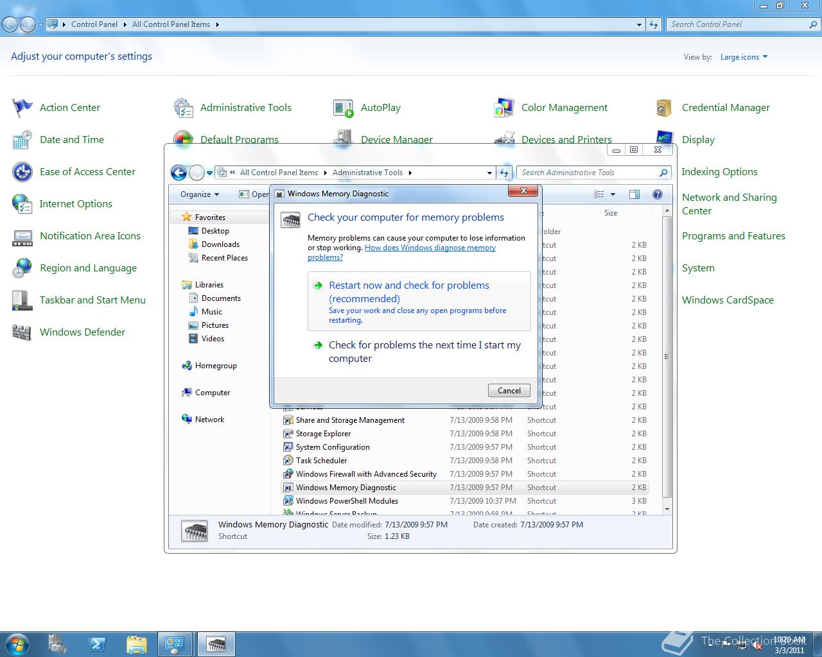
Task: Toggle the preview pane in Explorer
Action: [x=634, y=194]
